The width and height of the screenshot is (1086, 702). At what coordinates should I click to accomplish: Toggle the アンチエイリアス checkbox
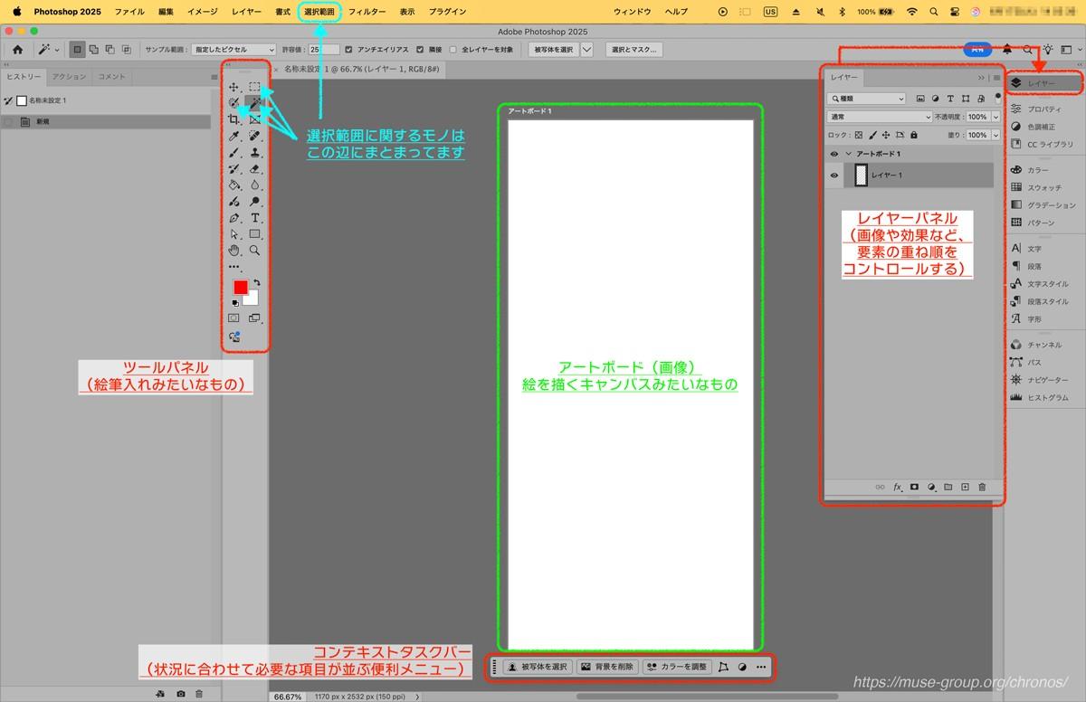click(349, 50)
